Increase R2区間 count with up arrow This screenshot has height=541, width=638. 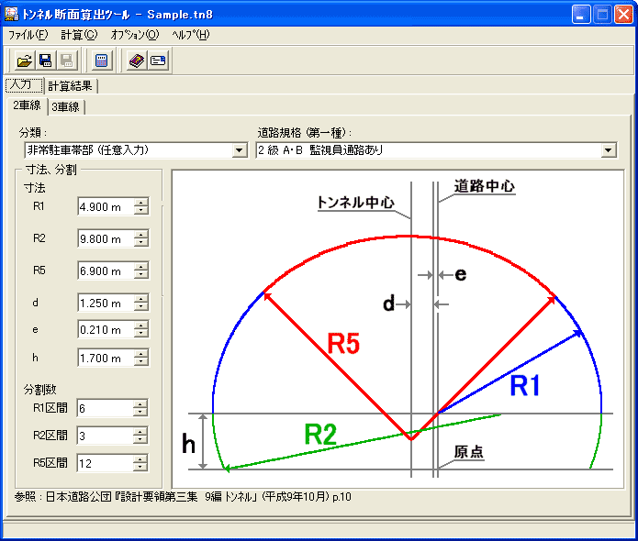click(x=140, y=432)
